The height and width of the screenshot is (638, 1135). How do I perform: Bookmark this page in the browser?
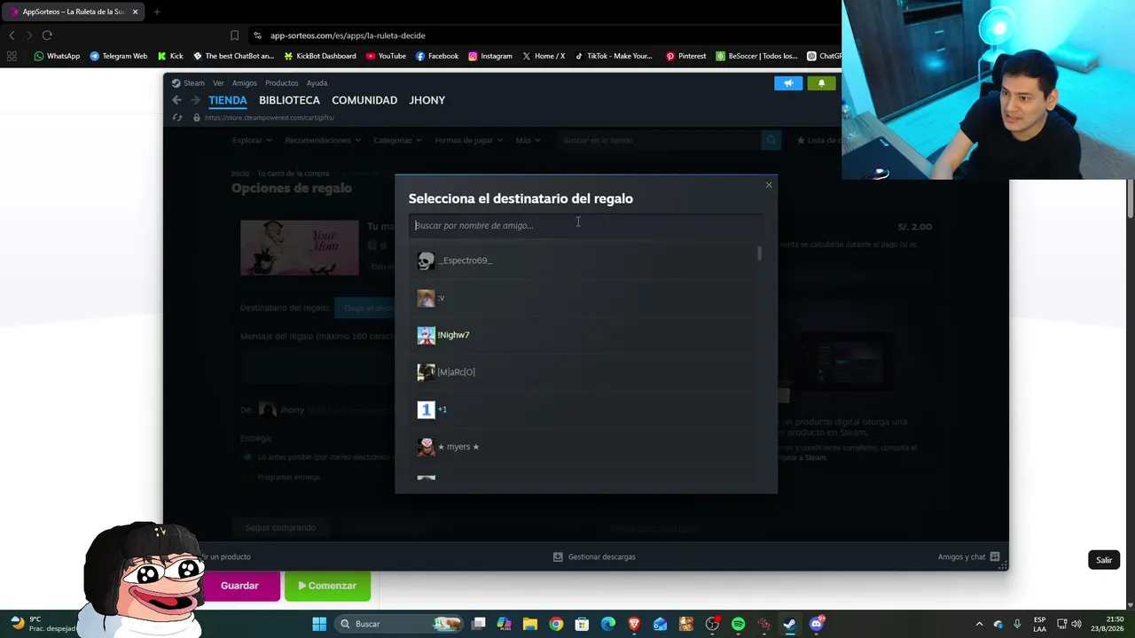[235, 35]
